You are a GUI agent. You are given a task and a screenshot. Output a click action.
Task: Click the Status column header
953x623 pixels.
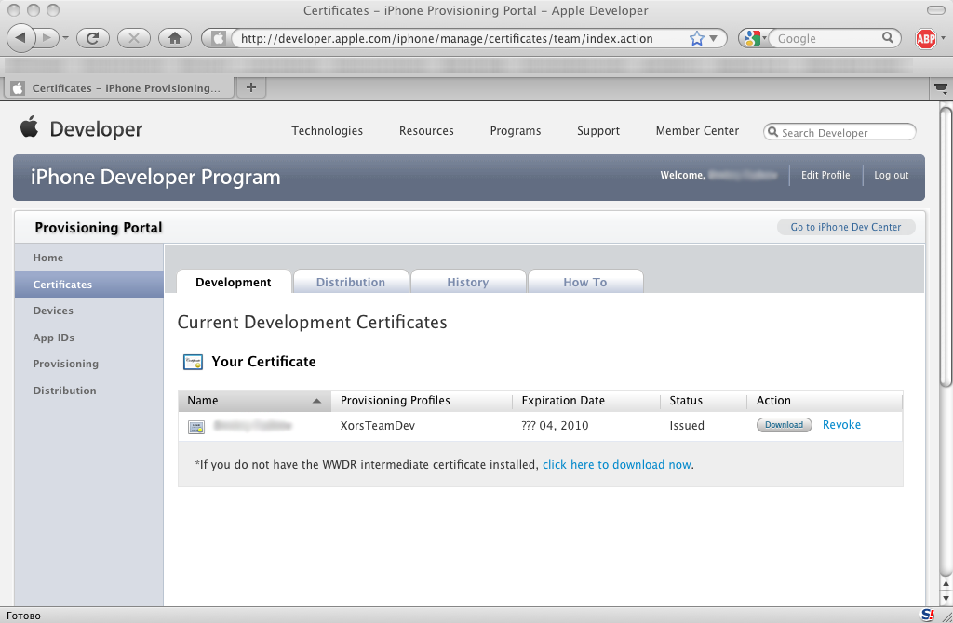[x=704, y=400]
